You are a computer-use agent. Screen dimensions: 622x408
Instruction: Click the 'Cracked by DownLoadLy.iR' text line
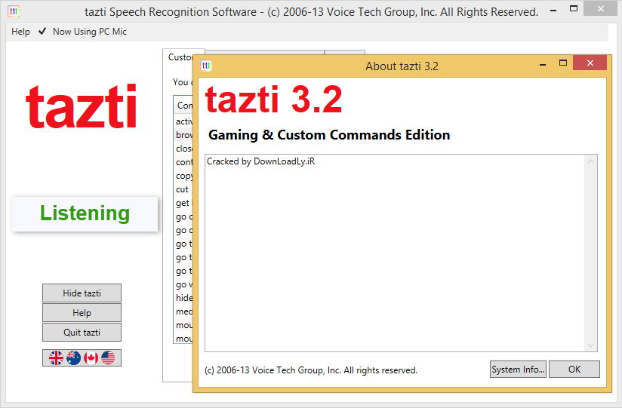tap(260, 161)
